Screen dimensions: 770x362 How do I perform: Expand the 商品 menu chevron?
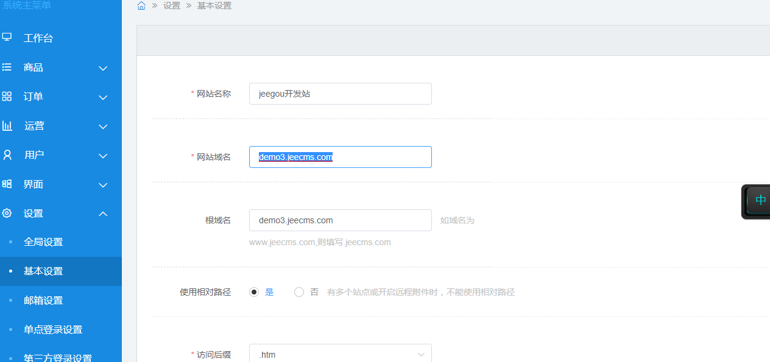(103, 68)
